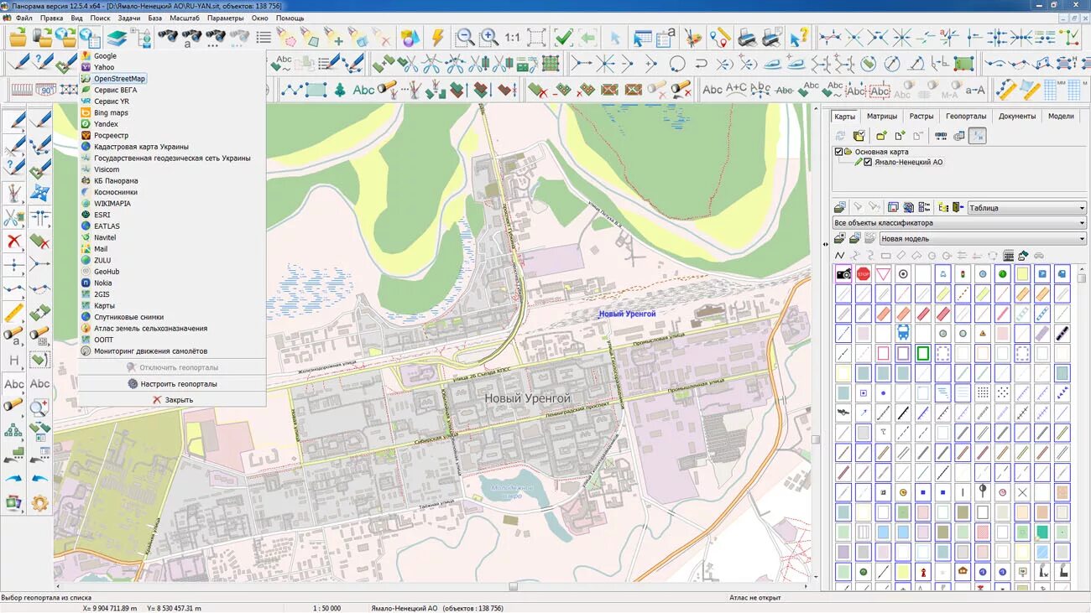This screenshot has height=613, width=1091.
Task: Click Закрыть in geoportal list
Action: [x=172, y=400]
